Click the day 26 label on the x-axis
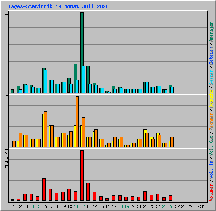The width and height of the screenshot is (216, 211). pos(171,206)
